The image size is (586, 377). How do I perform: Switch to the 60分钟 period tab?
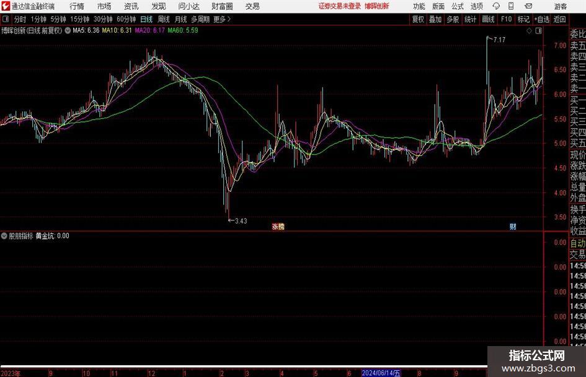(x=127, y=19)
